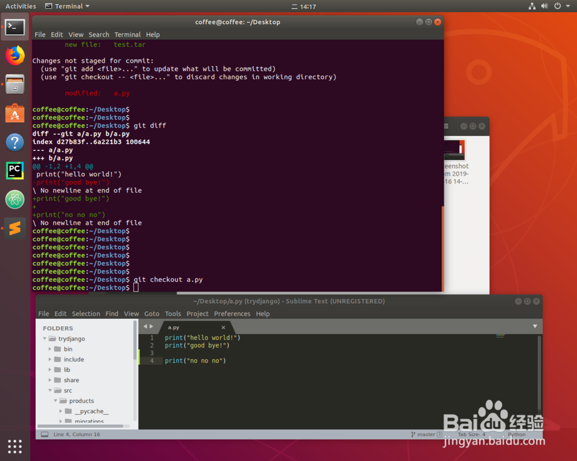Click line number 3 in the gutter

(x=152, y=353)
